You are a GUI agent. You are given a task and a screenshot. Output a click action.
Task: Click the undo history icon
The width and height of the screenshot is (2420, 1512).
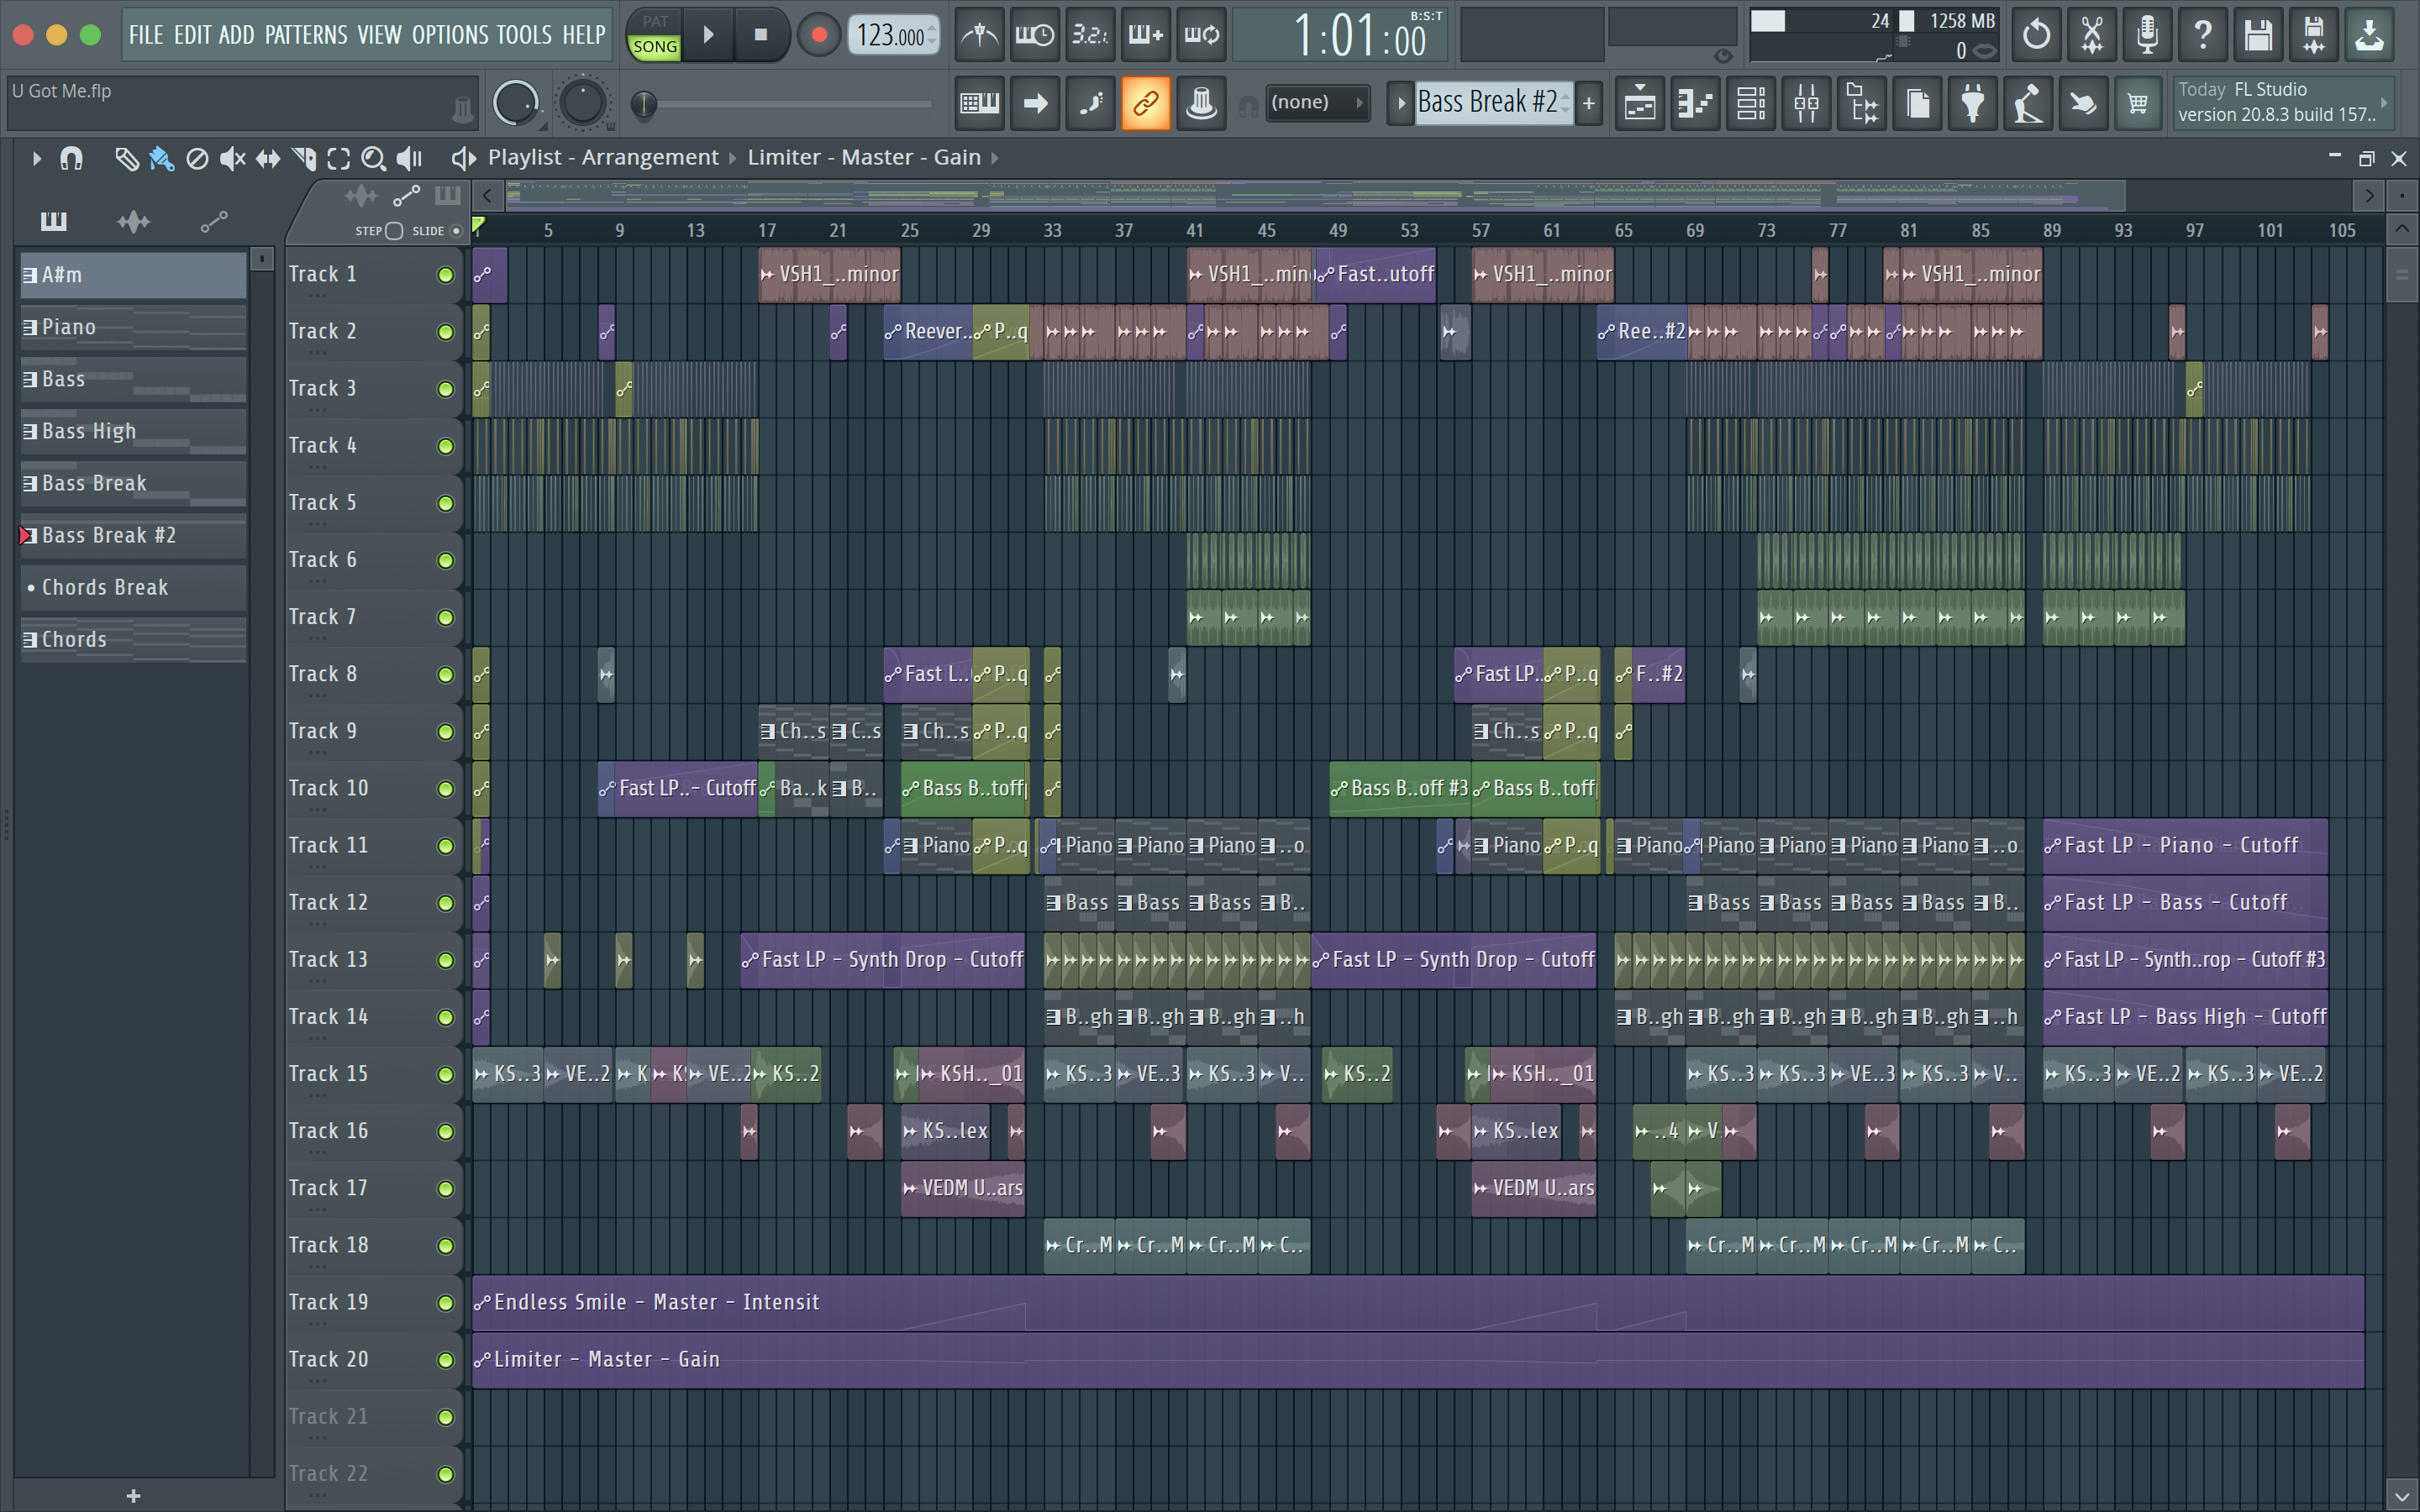2036,35
